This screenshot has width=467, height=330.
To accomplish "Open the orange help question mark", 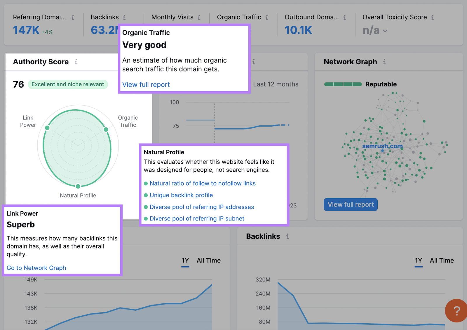I will pyautogui.click(x=456, y=311).
